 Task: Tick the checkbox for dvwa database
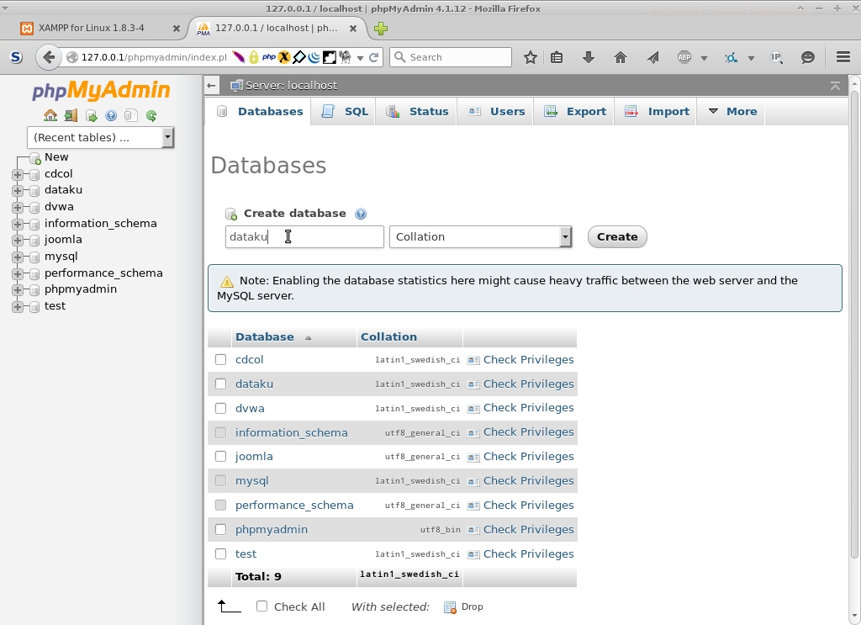click(221, 408)
